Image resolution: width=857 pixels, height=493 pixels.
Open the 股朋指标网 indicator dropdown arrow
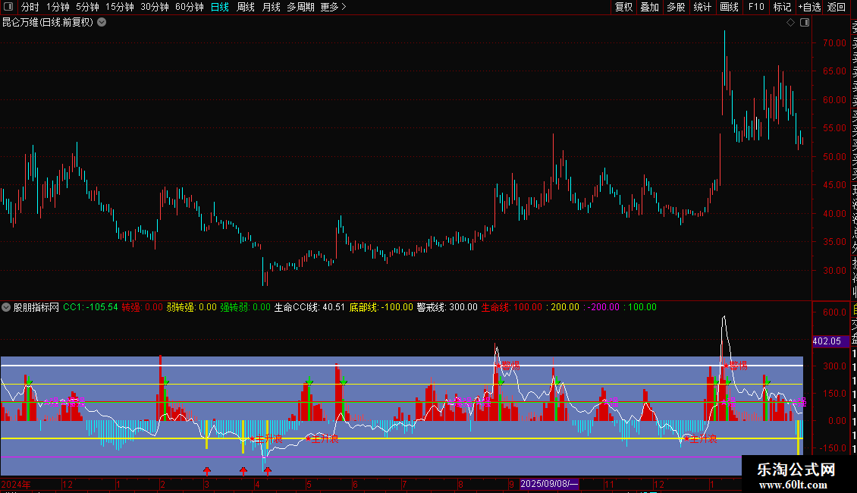pos(6,307)
